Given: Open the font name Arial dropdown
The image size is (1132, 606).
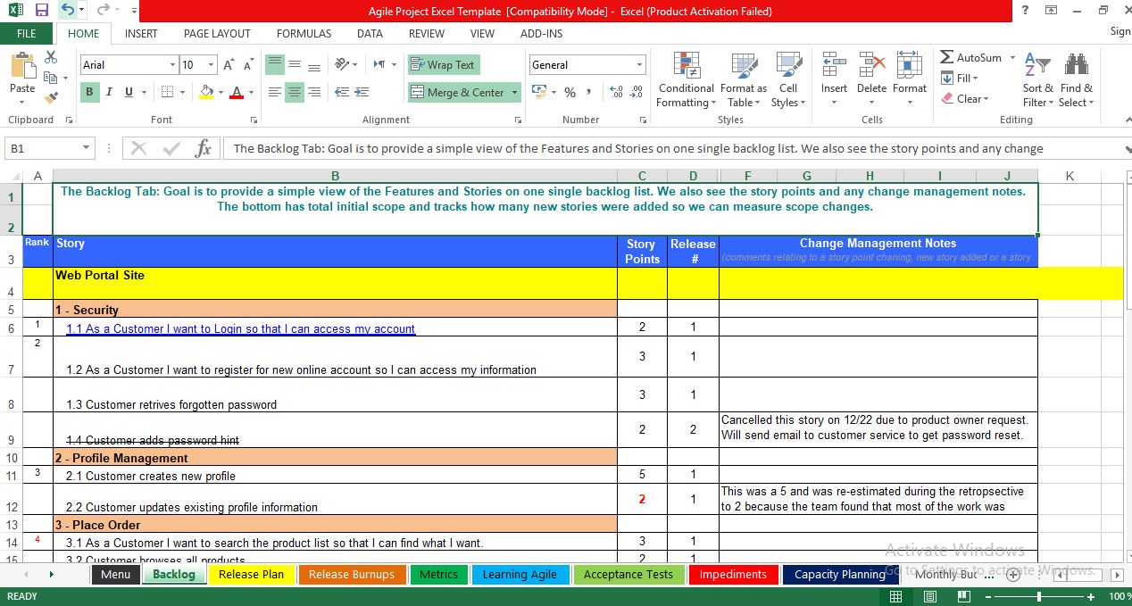Looking at the screenshot, I should (x=172, y=65).
